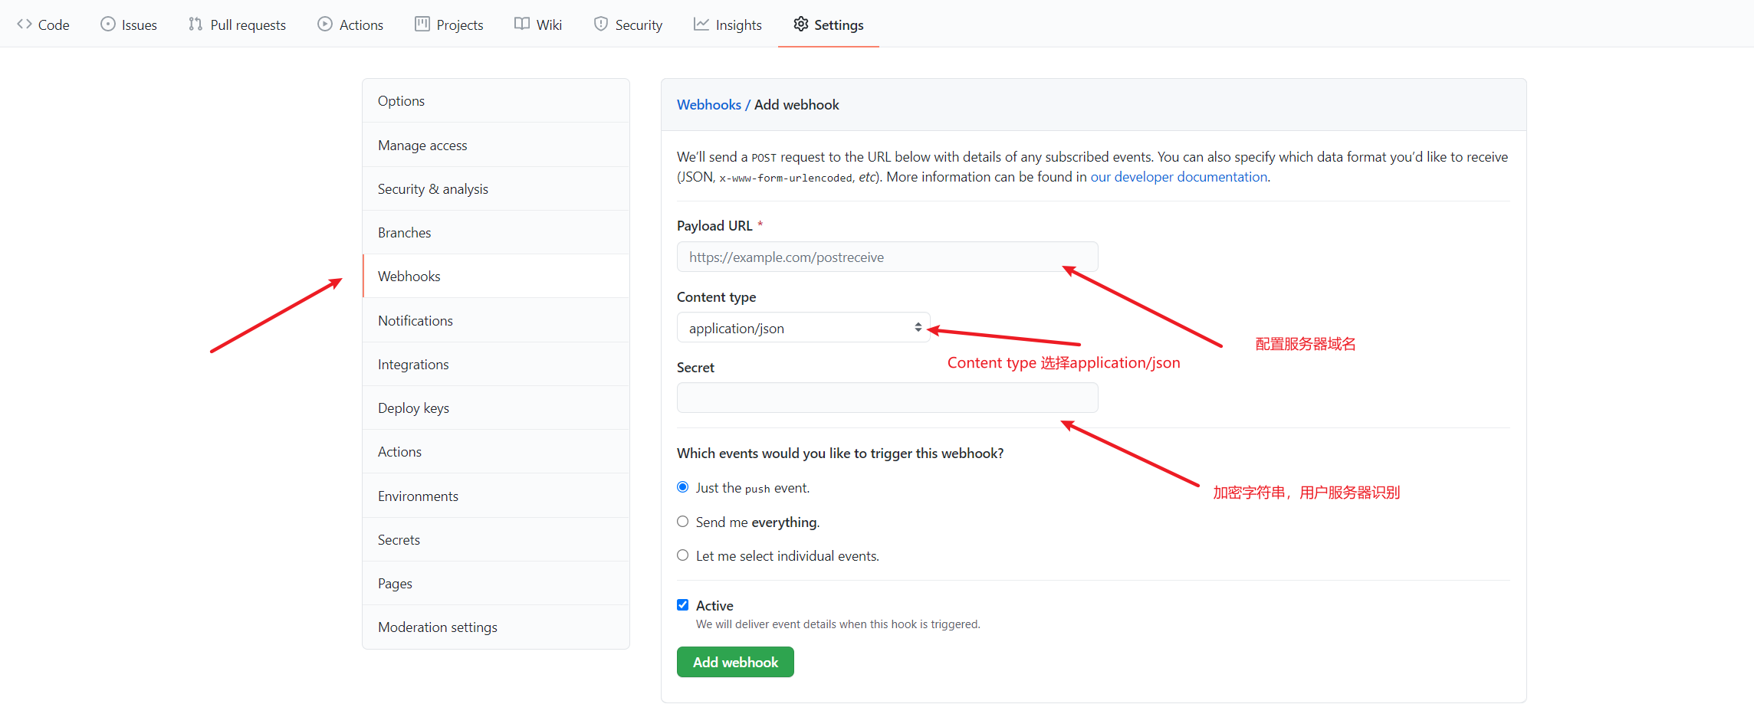Click the Webhooks breadcrumb link
Viewport: 1754px width, 704px height.
pos(708,105)
